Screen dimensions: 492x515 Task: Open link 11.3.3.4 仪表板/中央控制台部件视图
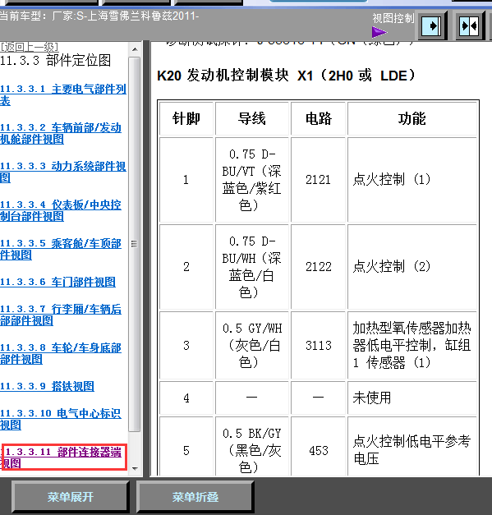(61, 210)
